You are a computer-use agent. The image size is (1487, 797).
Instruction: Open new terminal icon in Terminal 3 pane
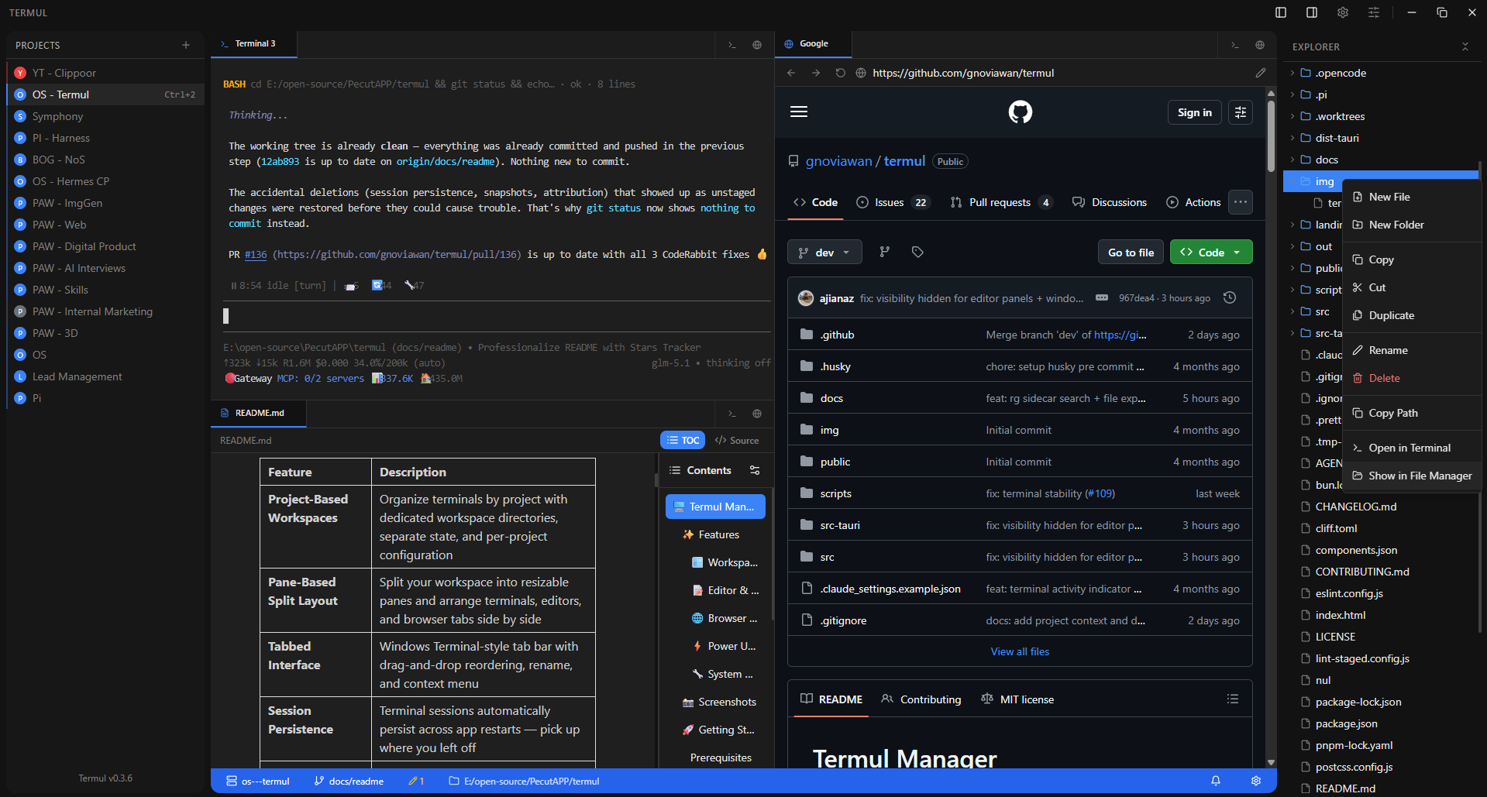coord(732,45)
